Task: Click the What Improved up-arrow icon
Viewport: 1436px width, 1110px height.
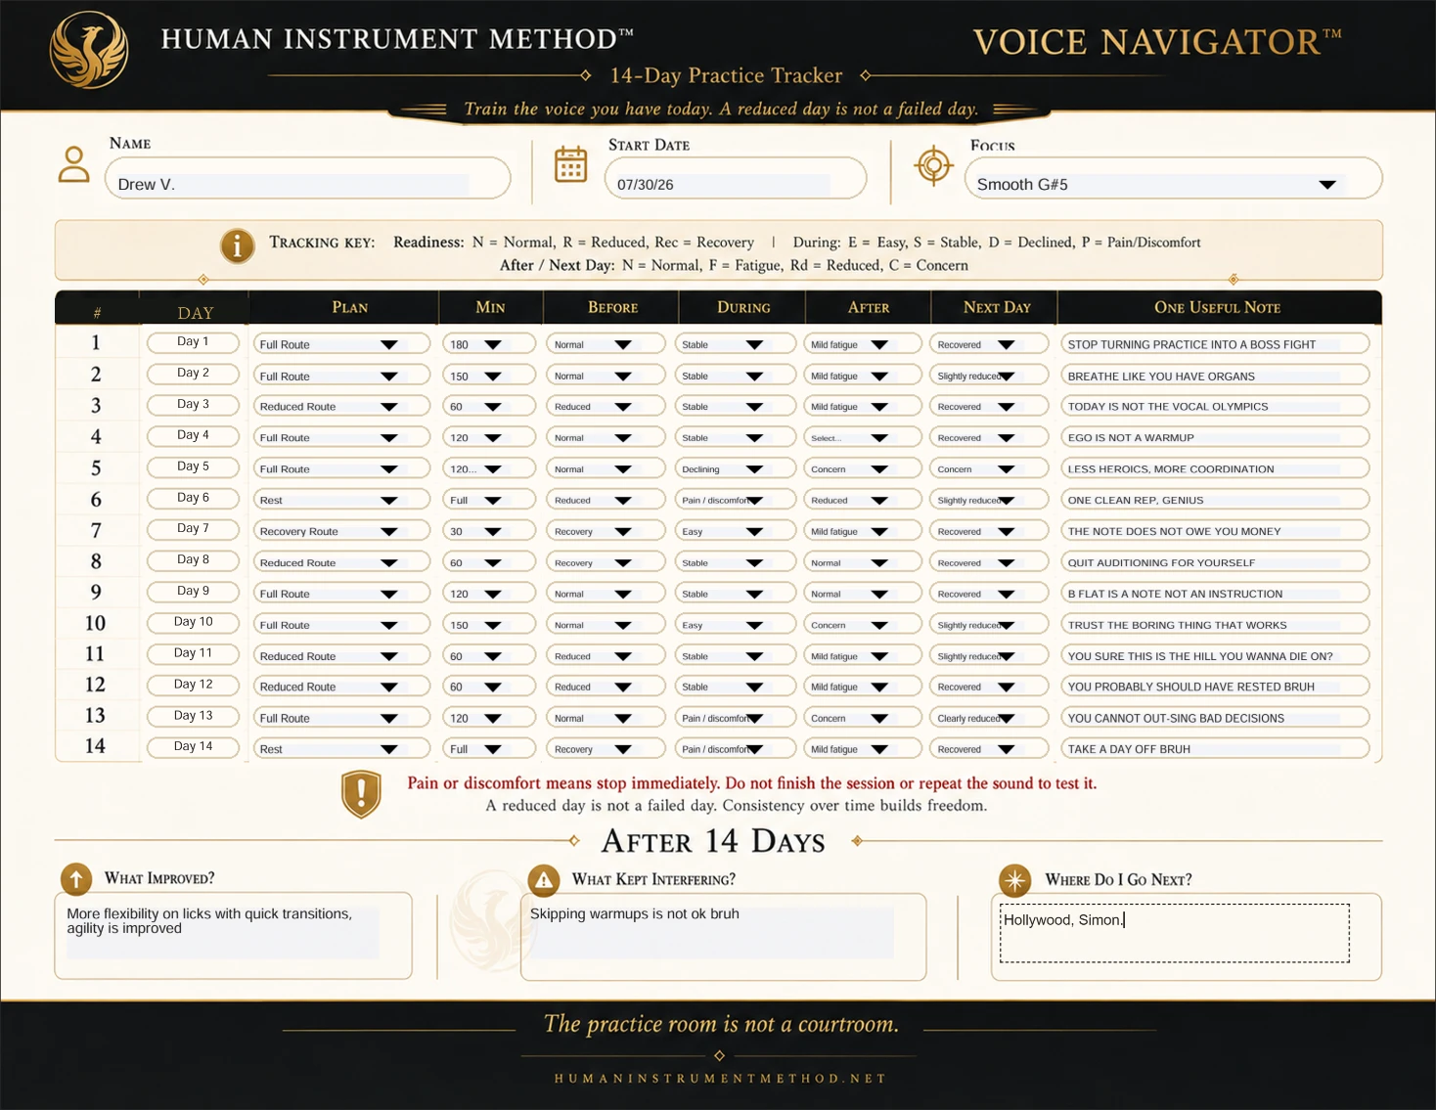Action: (x=76, y=878)
